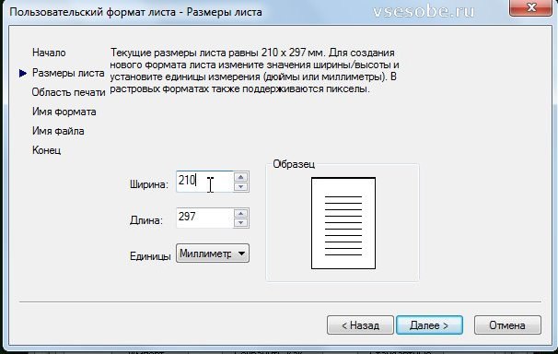Click into the Ширина input field
The height and width of the screenshot is (354, 558).
(205, 182)
